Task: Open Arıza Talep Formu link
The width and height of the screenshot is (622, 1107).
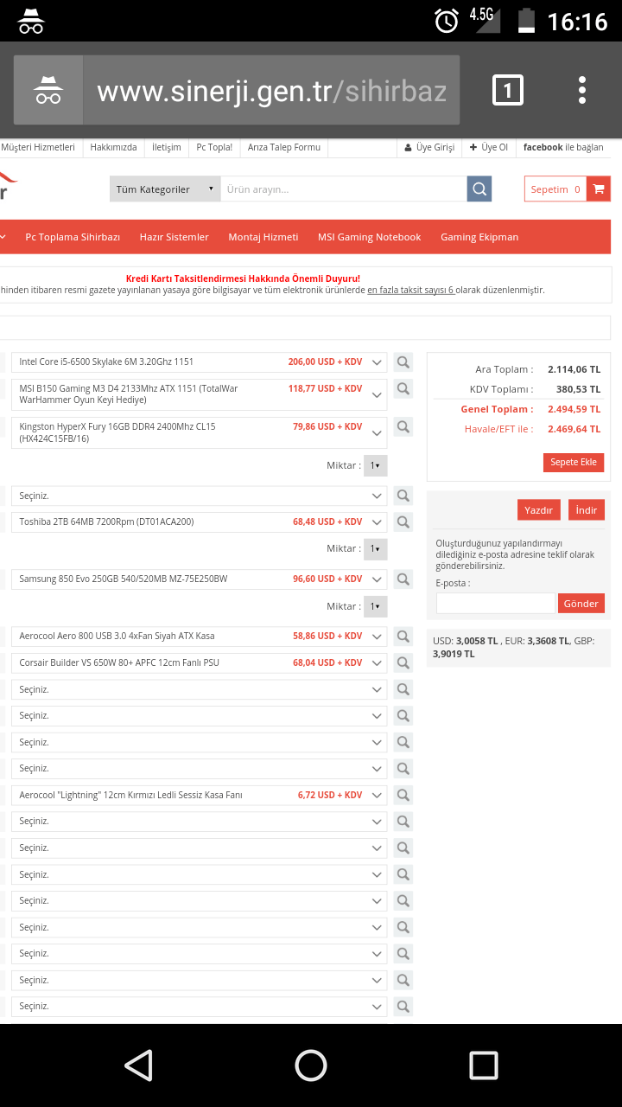Action: [x=284, y=147]
